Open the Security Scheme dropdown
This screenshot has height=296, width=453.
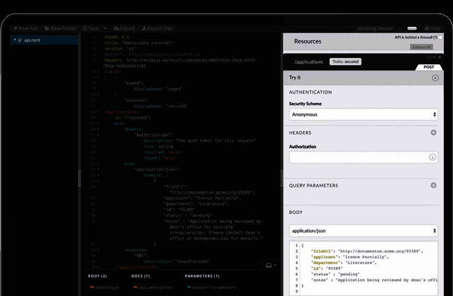(x=363, y=114)
